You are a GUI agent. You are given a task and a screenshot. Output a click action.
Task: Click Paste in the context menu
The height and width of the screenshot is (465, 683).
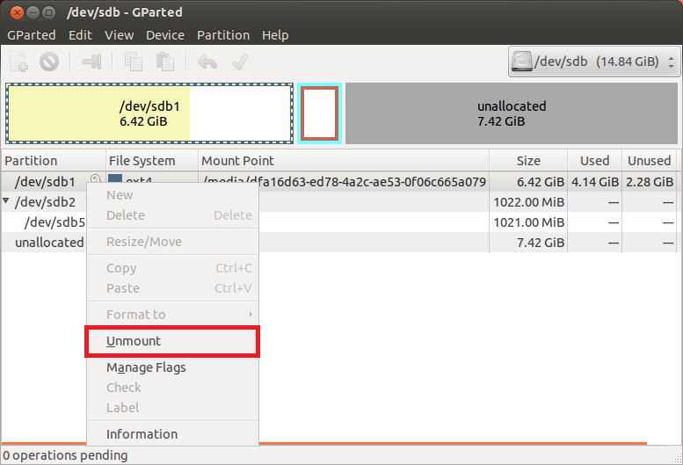point(172,288)
